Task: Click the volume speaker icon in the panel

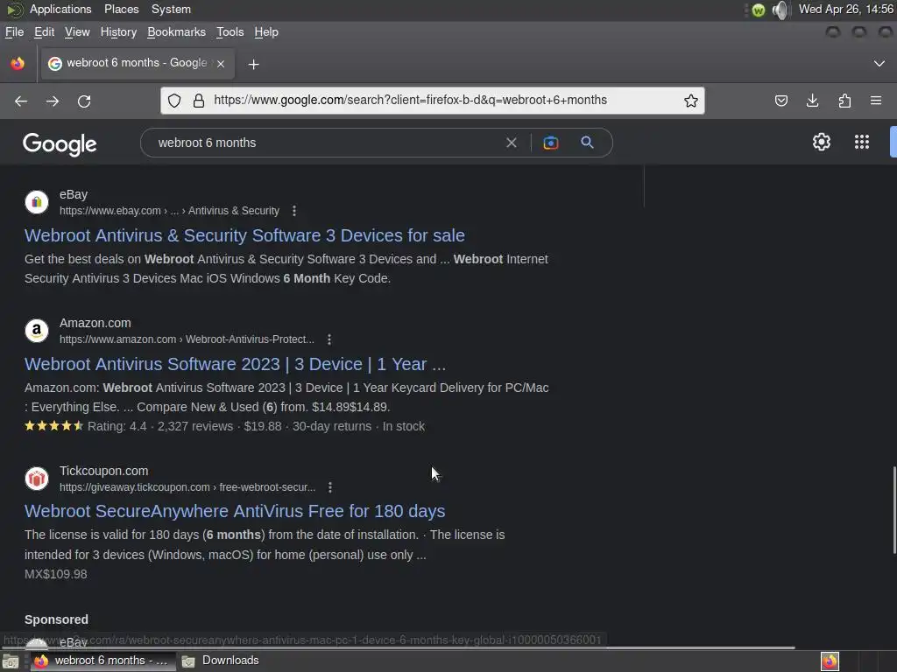Action: tap(780, 10)
